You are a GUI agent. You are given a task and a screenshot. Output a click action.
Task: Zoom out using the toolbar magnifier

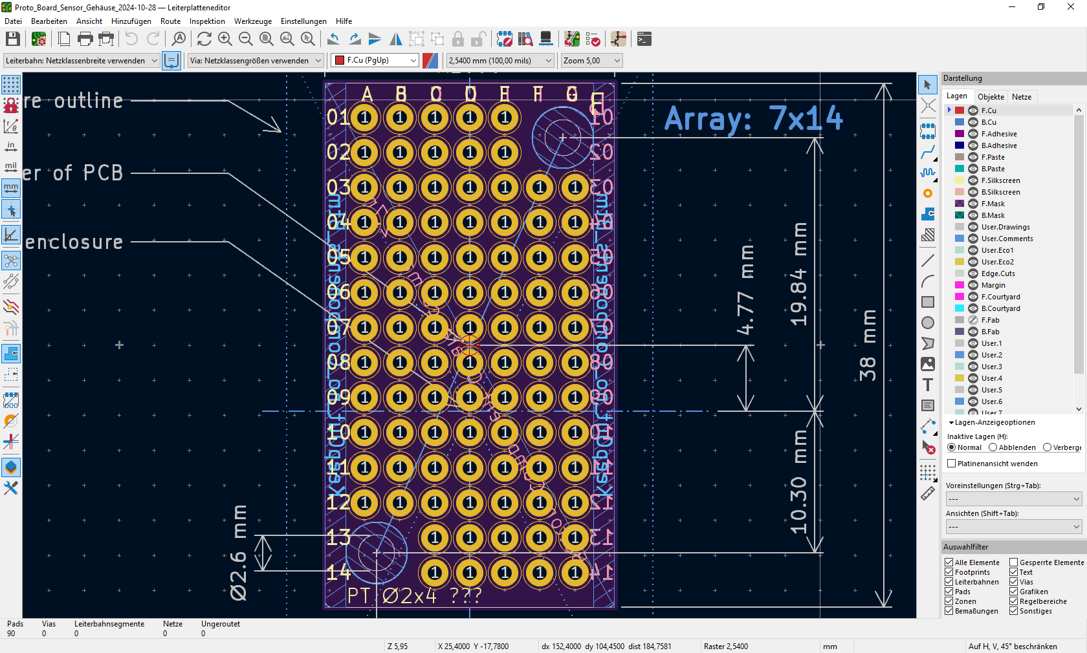pyautogui.click(x=246, y=39)
